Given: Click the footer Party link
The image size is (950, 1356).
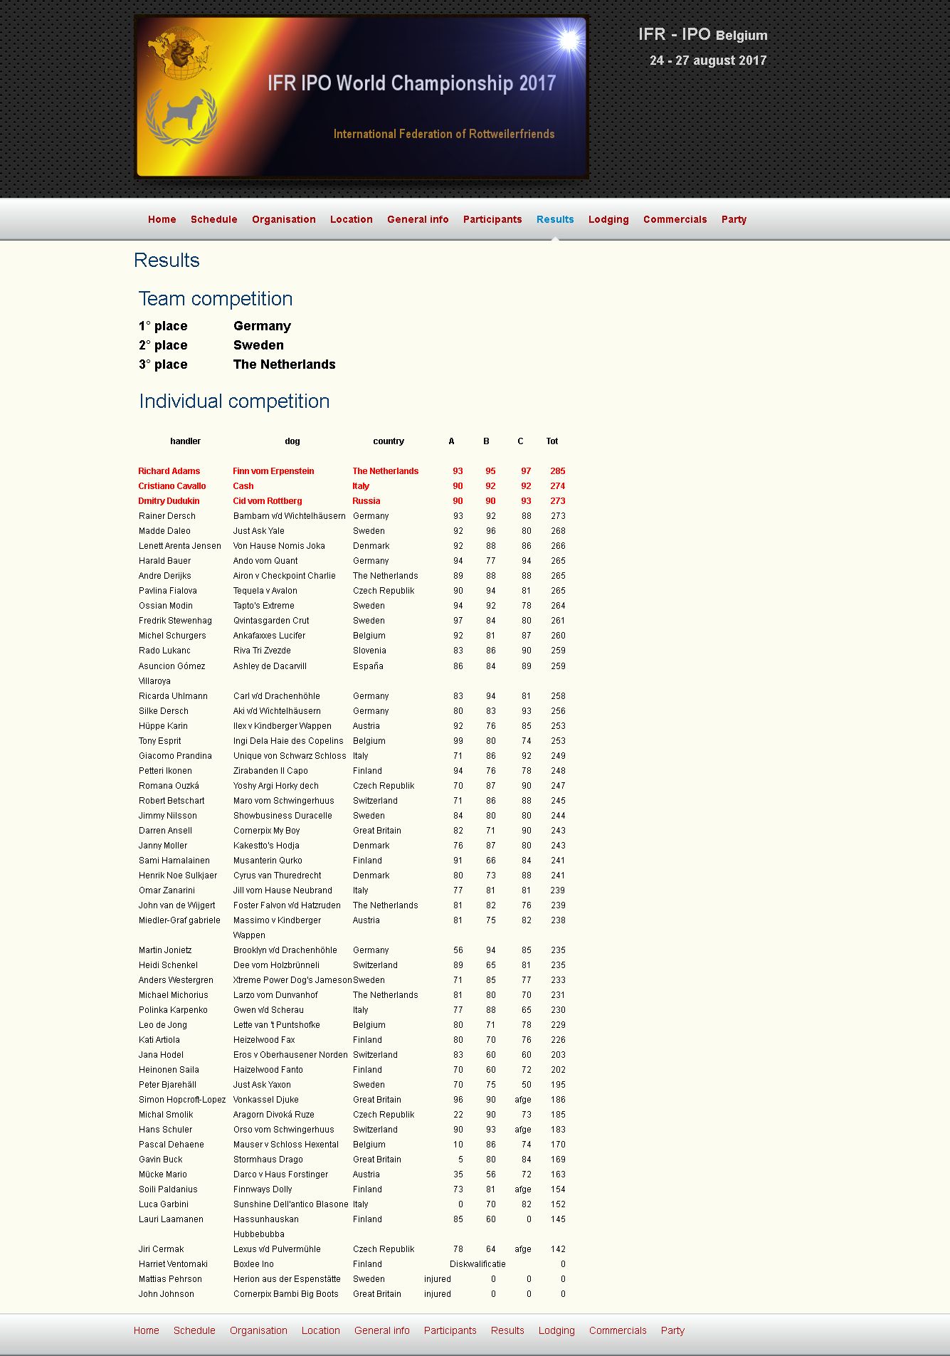Looking at the screenshot, I should click(x=672, y=1330).
